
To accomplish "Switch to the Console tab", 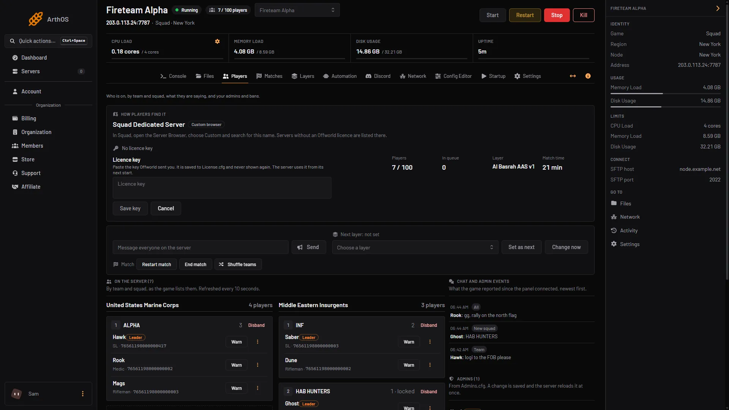I will pyautogui.click(x=173, y=76).
